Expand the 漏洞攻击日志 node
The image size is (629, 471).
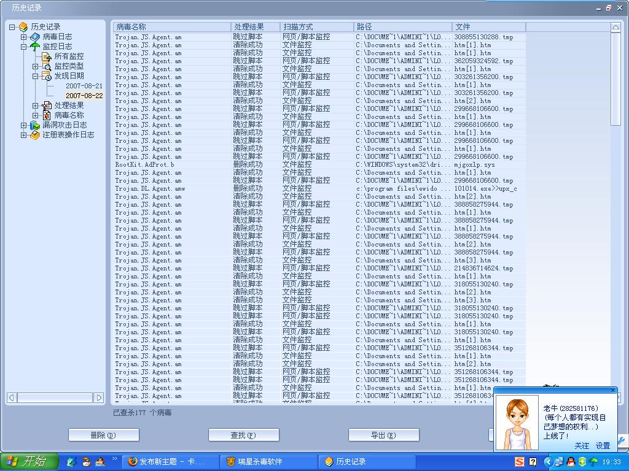pos(24,125)
